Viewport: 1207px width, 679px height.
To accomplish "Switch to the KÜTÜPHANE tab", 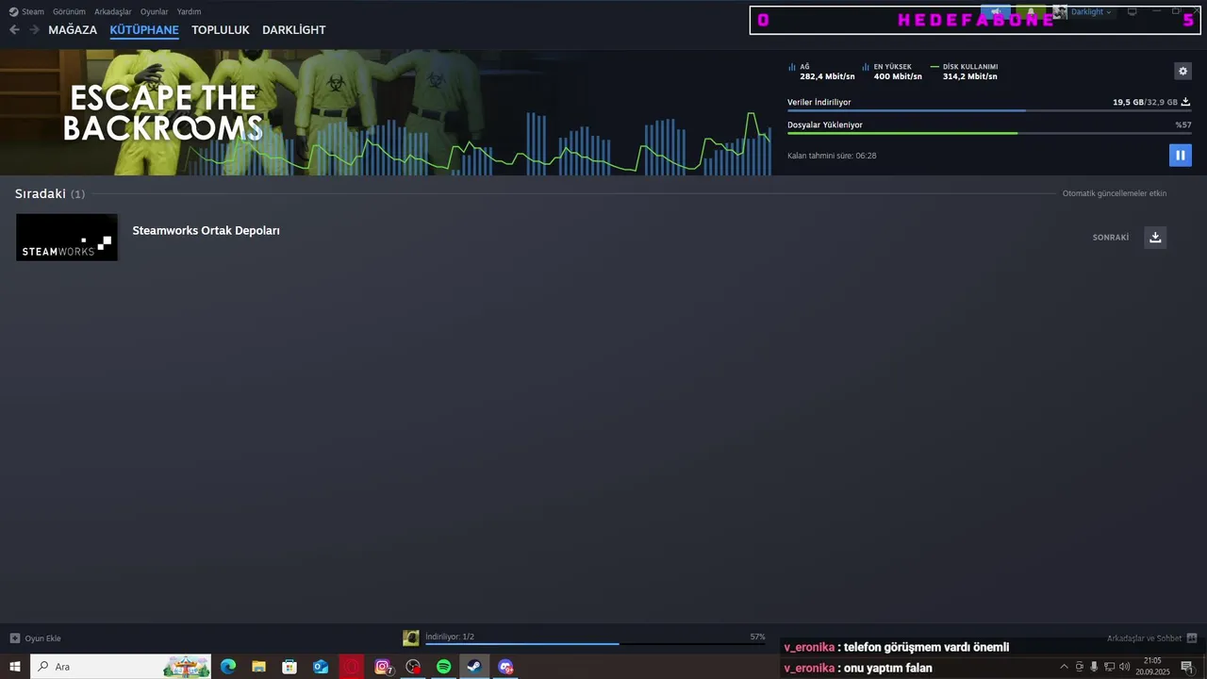I will (144, 30).
